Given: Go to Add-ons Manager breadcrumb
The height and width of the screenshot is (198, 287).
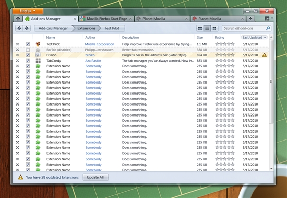Looking at the screenshot, I should [53, 28].
